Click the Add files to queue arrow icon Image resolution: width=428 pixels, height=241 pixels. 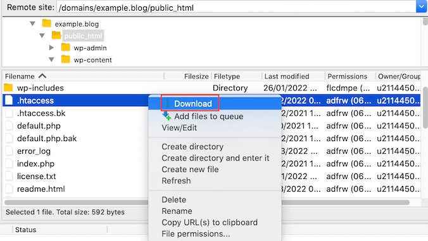167,116
